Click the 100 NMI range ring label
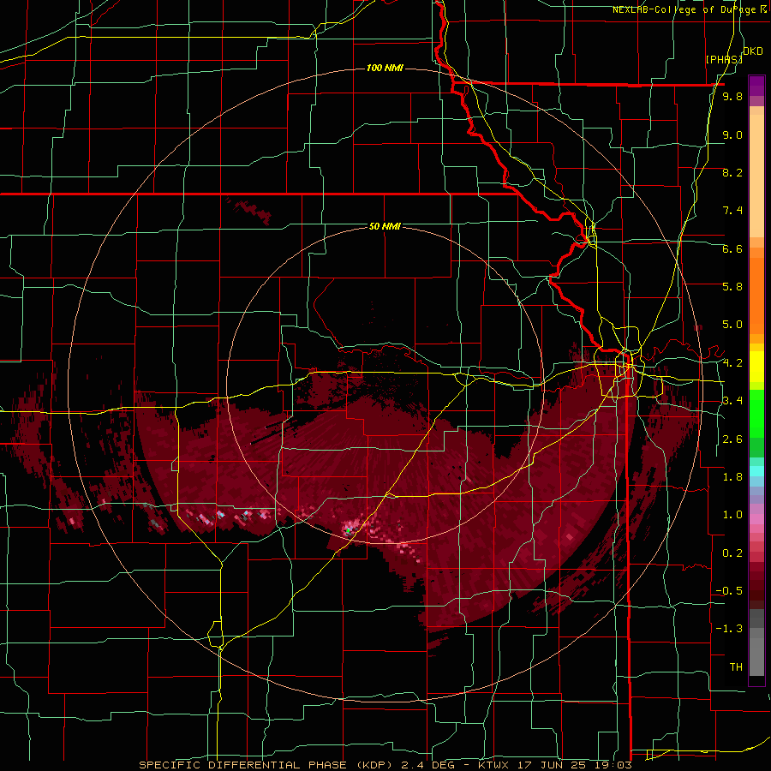 click(x=385, y=68)
